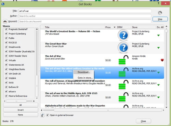This screenshot has height=126, width=171.
Task: Click the results horizontal scrollbar thumb
Action: coord(108,110)
